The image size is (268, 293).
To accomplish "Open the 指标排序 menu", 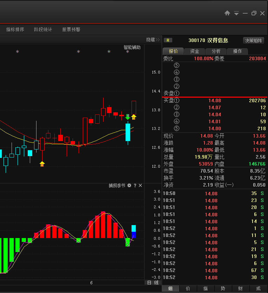I will point(15,29).
